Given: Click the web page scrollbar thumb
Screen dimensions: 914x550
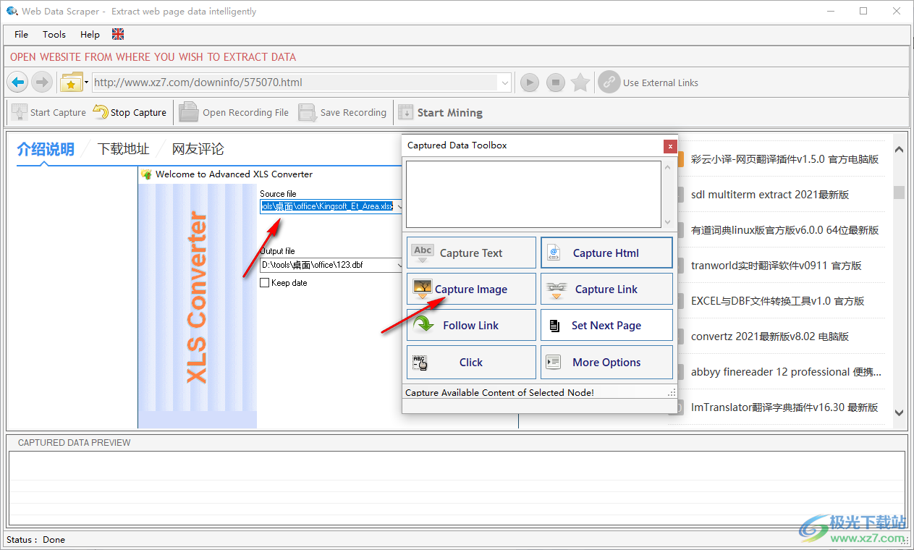Looking at the screenshot, I should (899, 192).
